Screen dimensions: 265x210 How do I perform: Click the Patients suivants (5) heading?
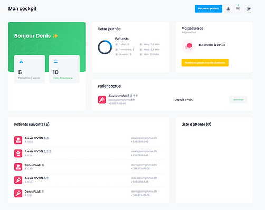click(32, 125)
